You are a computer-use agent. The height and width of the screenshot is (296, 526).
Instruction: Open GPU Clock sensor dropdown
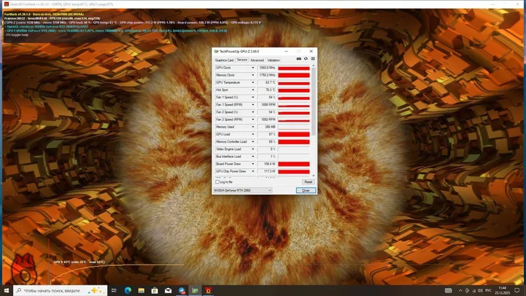[x=253, y=68]
